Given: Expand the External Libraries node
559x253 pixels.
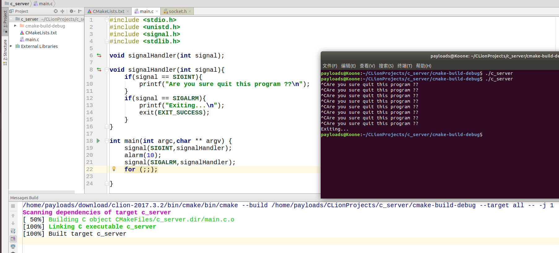Looking at the screenshot, I should [11, 46].
